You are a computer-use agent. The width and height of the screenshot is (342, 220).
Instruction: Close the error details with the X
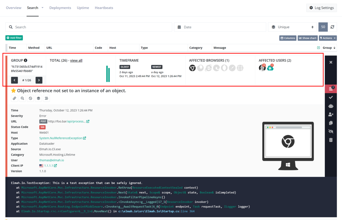[331, 62]
